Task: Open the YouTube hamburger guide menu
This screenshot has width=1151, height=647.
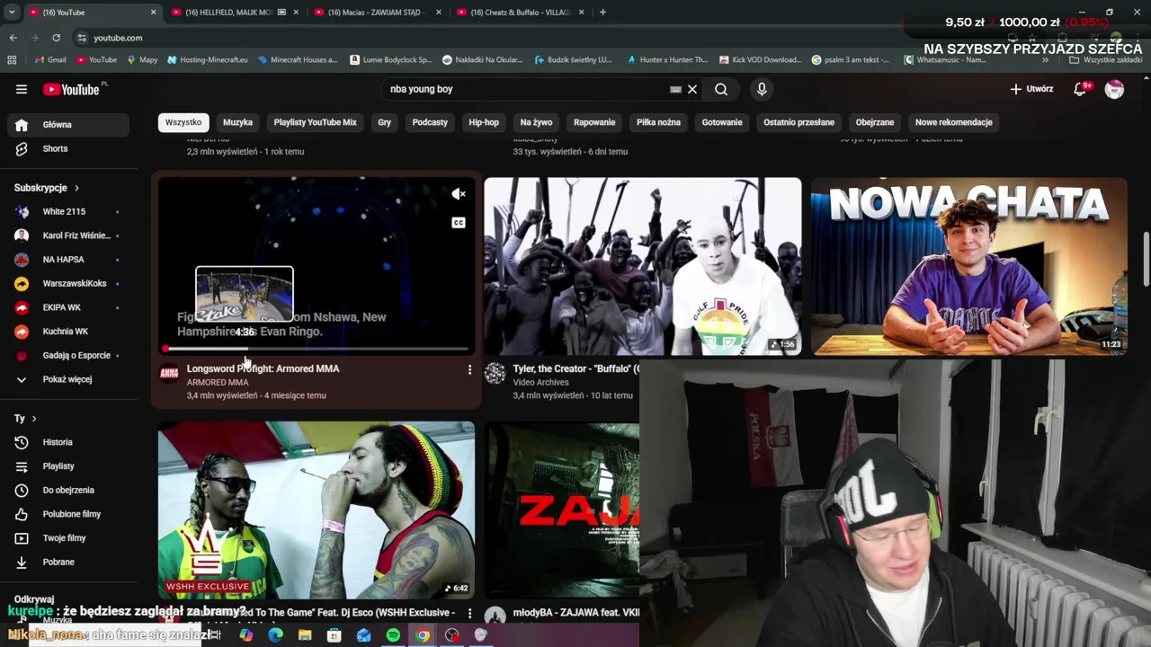Action: [22, 89]
